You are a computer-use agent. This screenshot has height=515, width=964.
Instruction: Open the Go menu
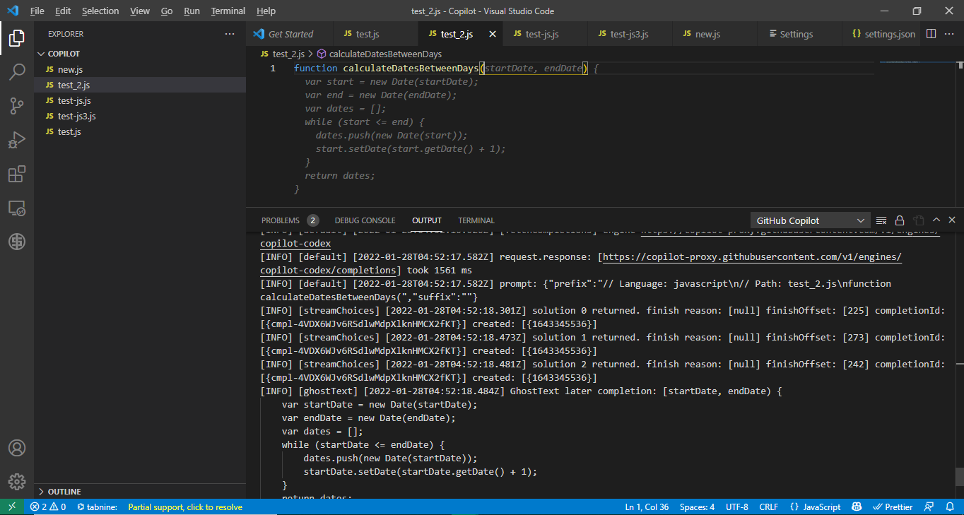coord(167,11)
